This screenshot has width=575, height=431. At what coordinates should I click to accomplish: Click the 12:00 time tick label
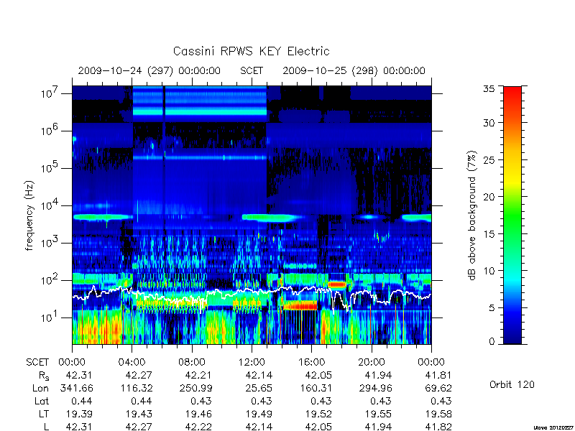pos(252,362)
